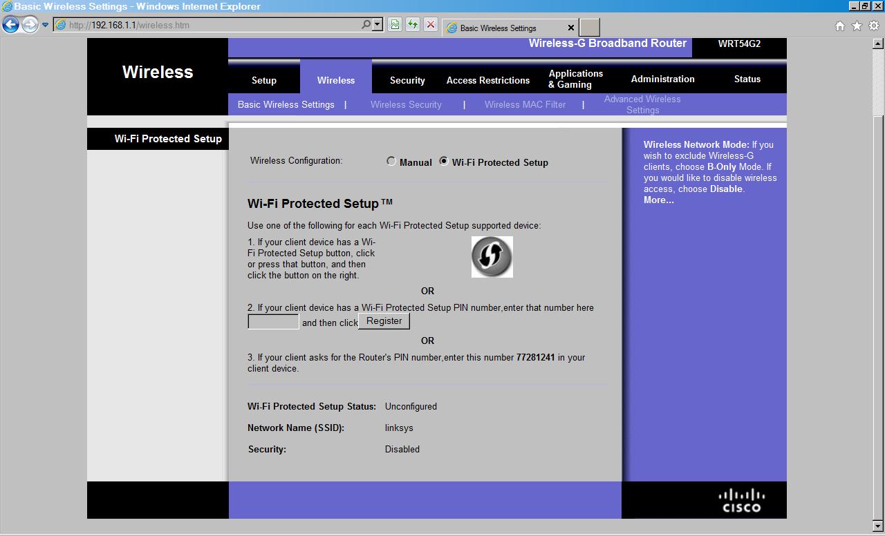
Task: Open the browser Tools gear icon
Action: [x=873, y=26]
